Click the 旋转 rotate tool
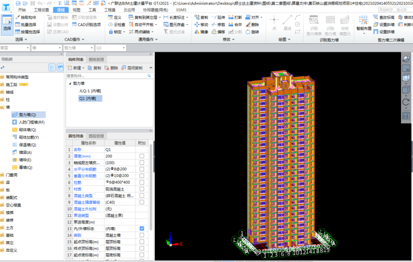Viewport: 413px width, 262px height. coord(252,32)
